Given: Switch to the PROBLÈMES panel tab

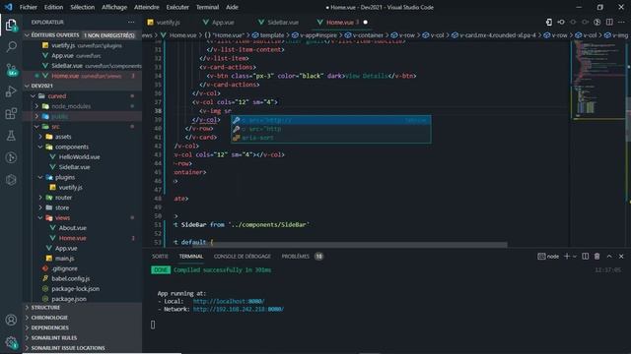Looking at the screenshot, I should pyautogui.click(x=302, y=256).
